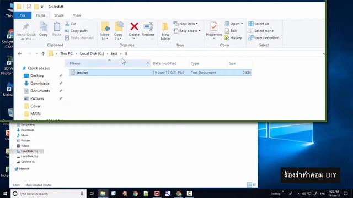
Task: Open the Move to menu
Action: coord(105,31)
